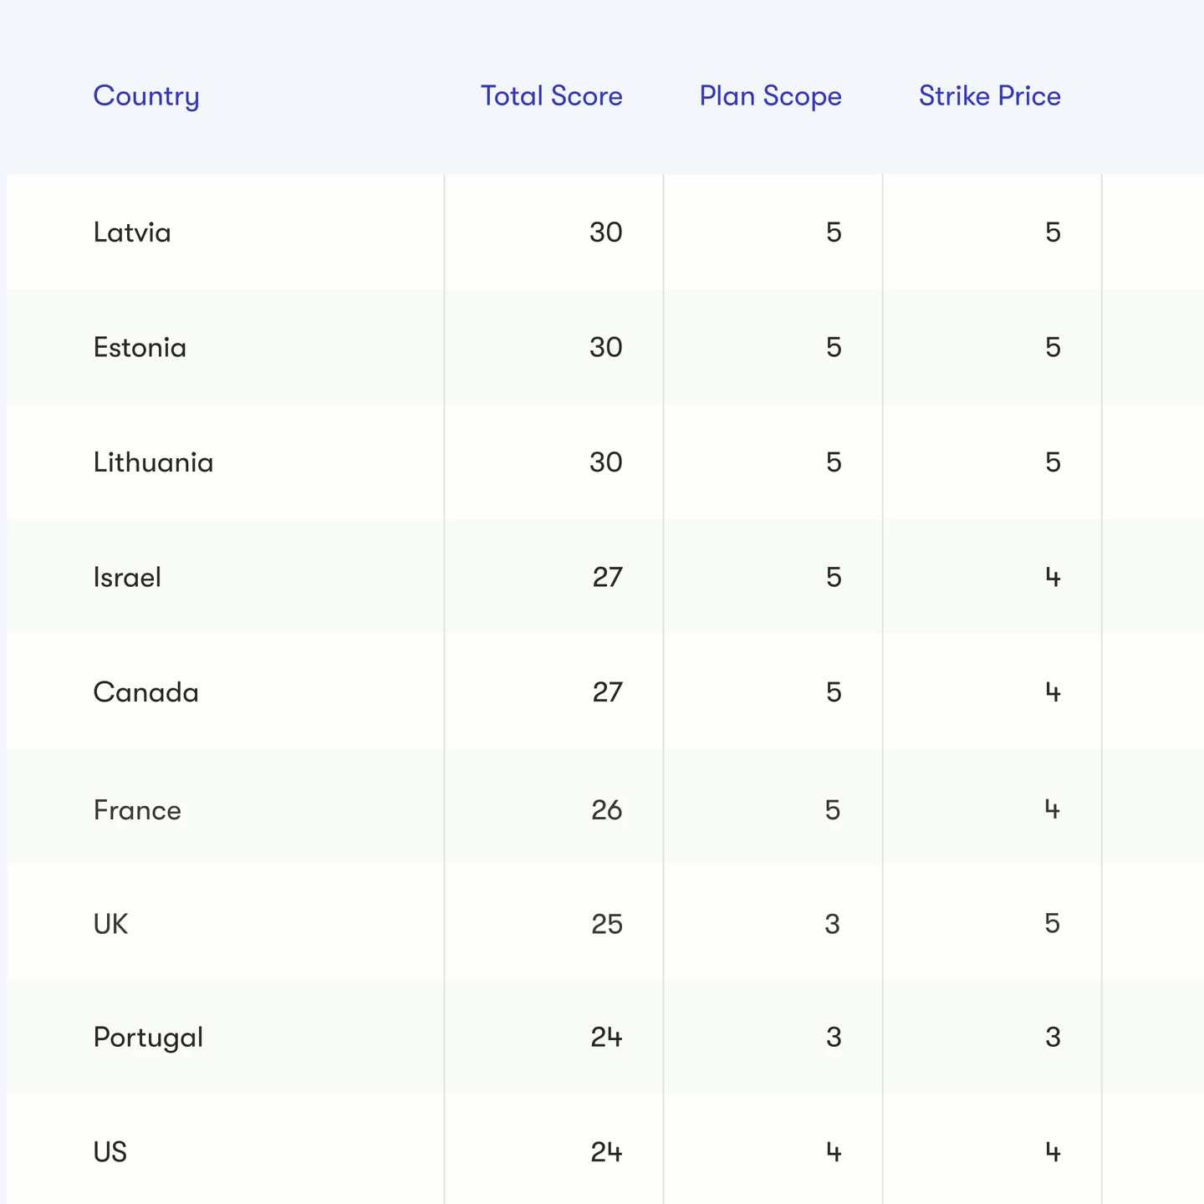Viewport: 1204px width, 1204px height.
Task: Select the Portugal row label
Action: [x=148, y=1038]
